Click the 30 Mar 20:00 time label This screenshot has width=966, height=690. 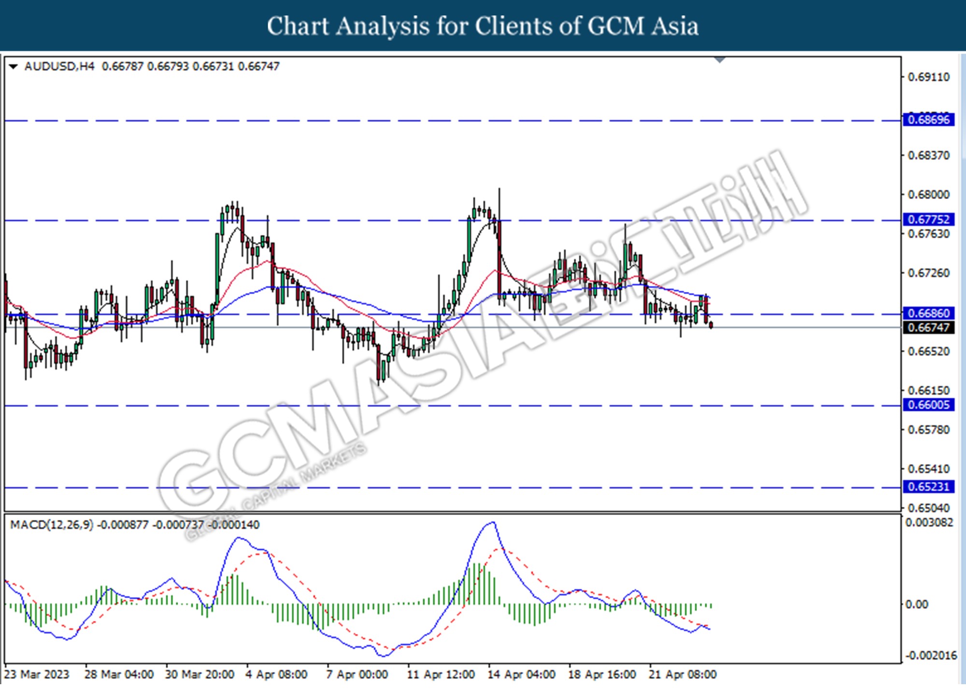coord(199,674)
